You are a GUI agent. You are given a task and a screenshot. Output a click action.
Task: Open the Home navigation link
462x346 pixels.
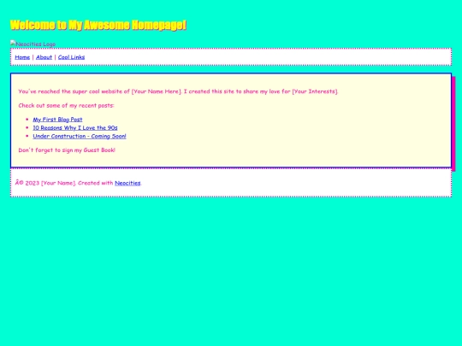point(22,57)
